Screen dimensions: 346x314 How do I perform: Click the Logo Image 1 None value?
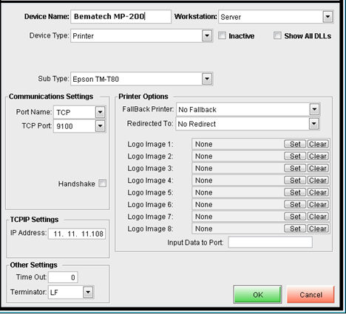tap(204, 144)
